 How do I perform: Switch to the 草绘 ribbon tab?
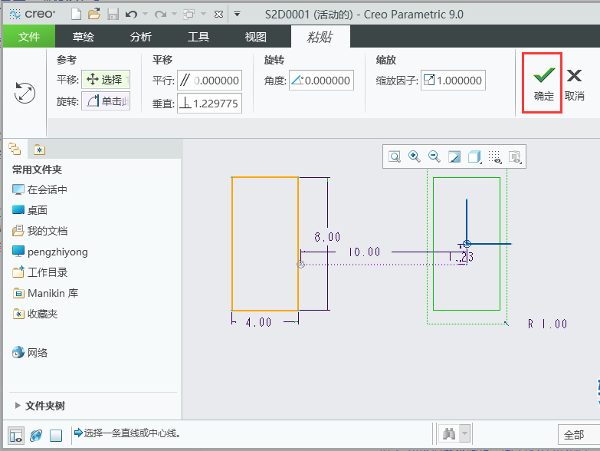pos(83,37)
